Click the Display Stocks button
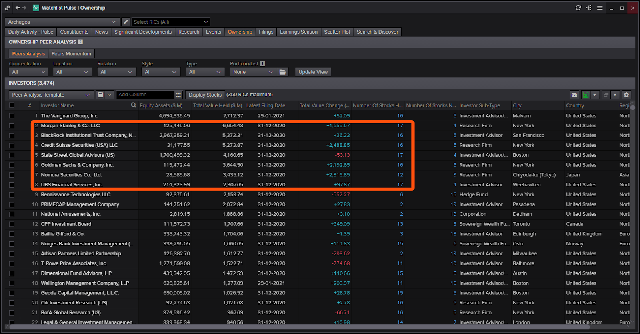Image resolution: width=640 pixels, height=334 pixels. pos(205,95)
